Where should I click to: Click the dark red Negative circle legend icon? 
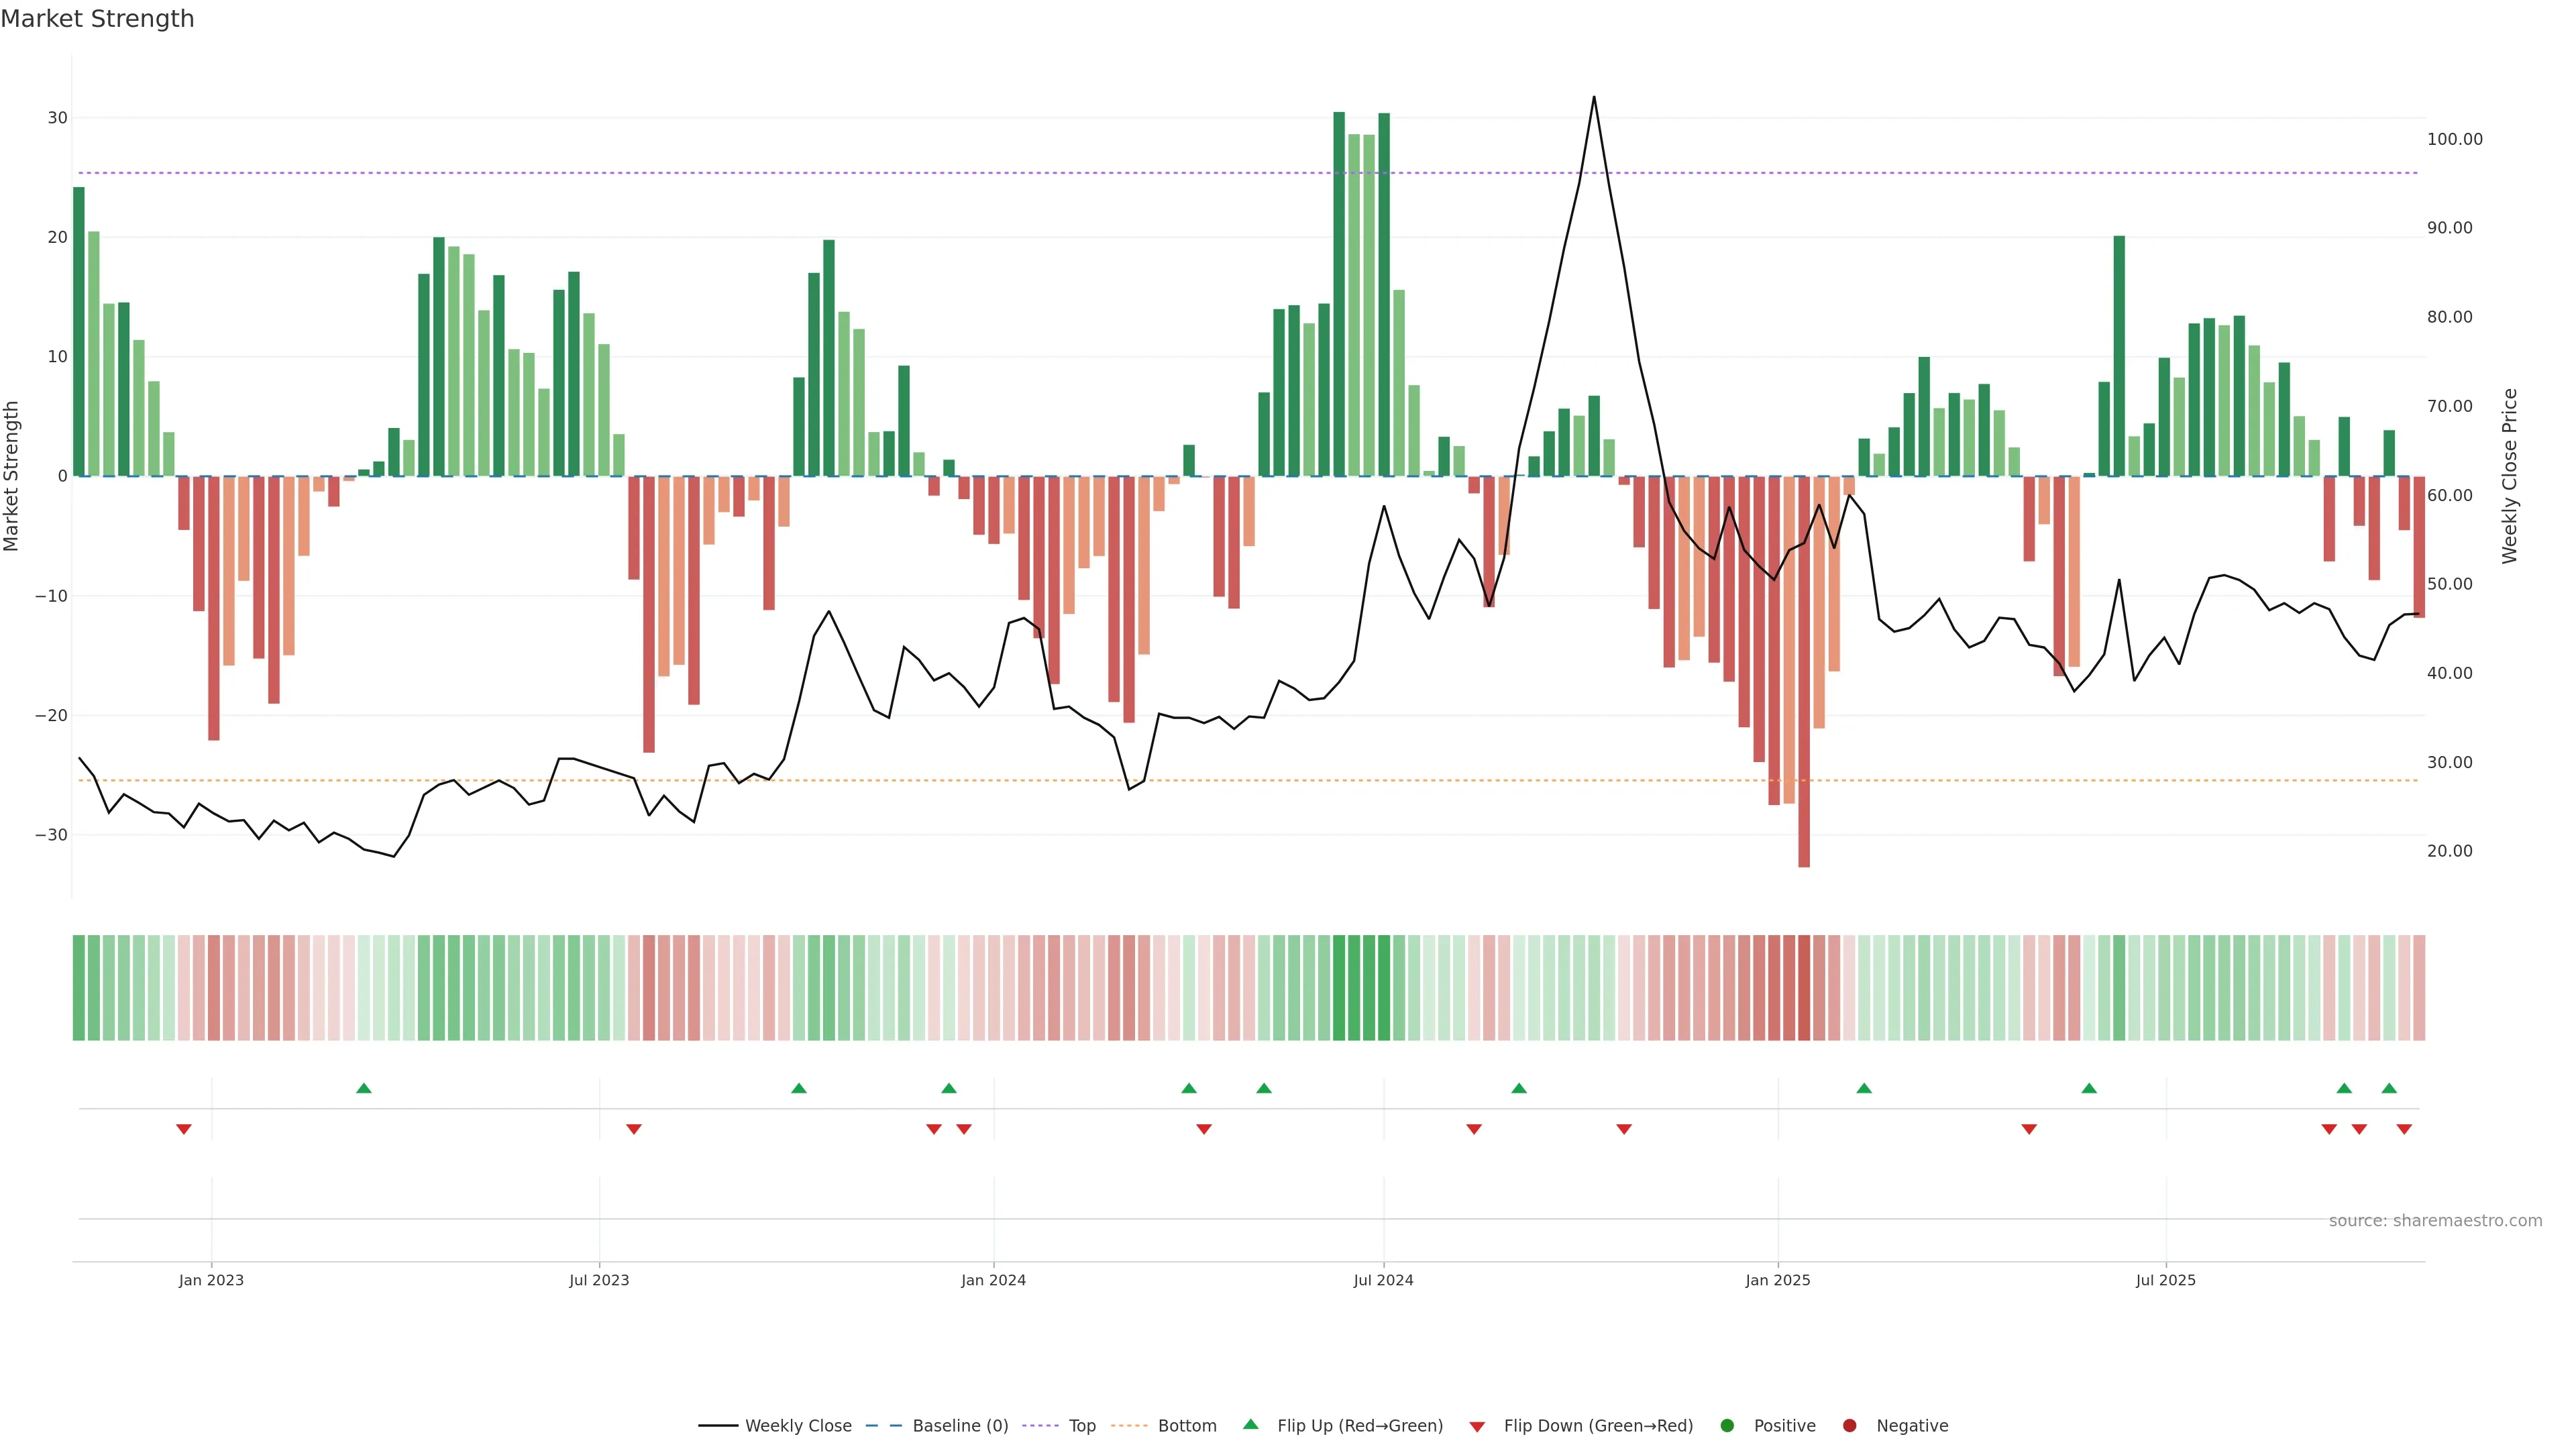click(1849, 1425)
